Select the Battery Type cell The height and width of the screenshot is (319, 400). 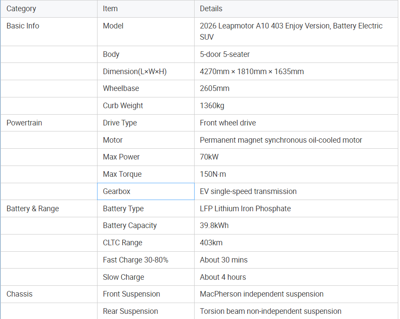click(x=146, y=208)
